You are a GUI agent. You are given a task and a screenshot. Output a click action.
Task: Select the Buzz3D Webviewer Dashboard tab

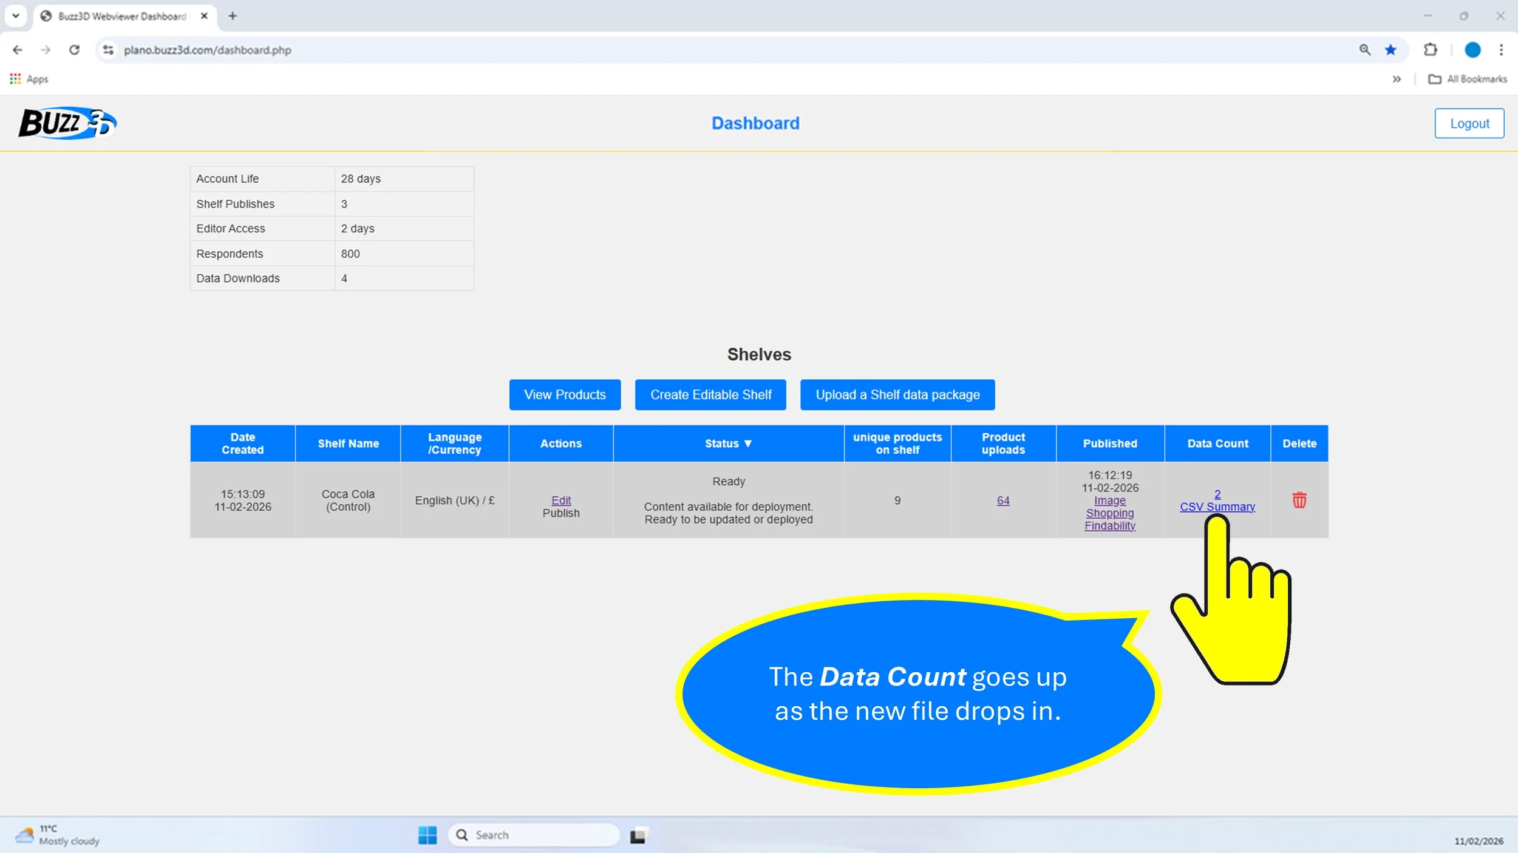(x=121, y=16)
